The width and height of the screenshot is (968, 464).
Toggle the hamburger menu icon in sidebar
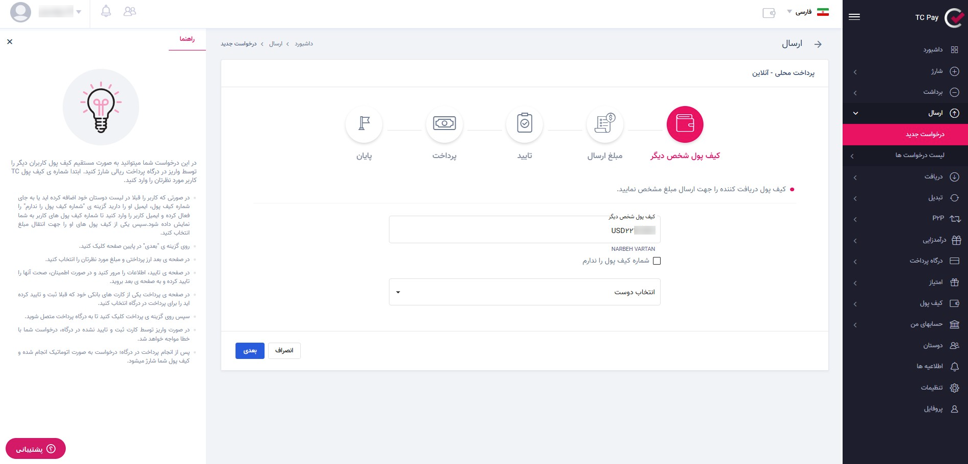[x=854, y=17]
